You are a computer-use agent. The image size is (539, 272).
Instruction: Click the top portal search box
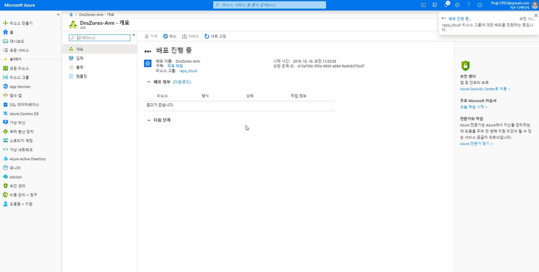click(x=269, y=5)
